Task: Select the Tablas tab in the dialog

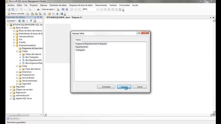Action: pyautogui.click(x=78, y=40)
